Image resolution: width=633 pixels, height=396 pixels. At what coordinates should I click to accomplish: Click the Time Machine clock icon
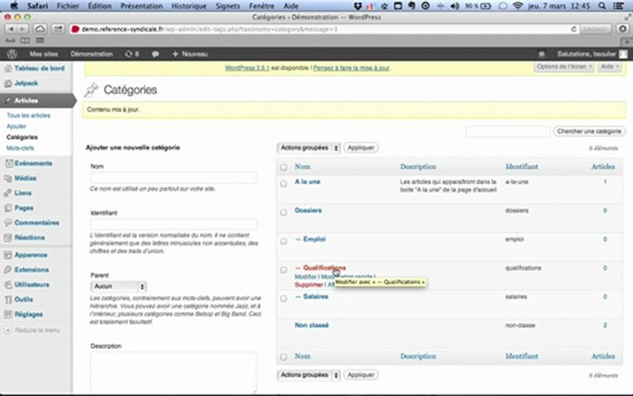[x=425, y=6]
